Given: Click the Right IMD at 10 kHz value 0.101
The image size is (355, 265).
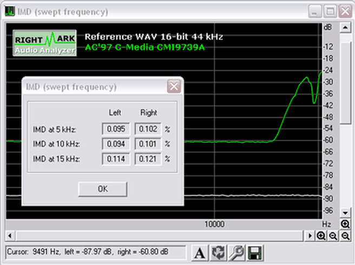Looking at the screenshot, I should pyautogui.click(x=148, y=144).
